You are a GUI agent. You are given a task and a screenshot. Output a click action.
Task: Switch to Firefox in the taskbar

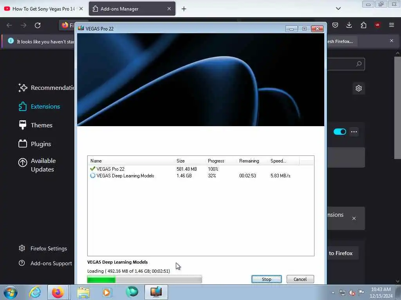58,292
